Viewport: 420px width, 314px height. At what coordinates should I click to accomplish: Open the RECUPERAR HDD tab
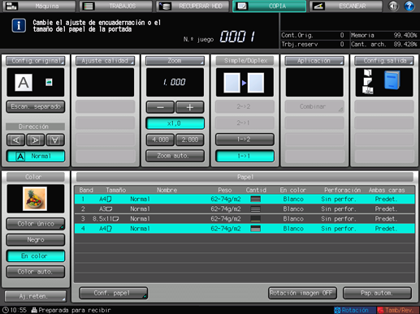click(x=193, y=6)
